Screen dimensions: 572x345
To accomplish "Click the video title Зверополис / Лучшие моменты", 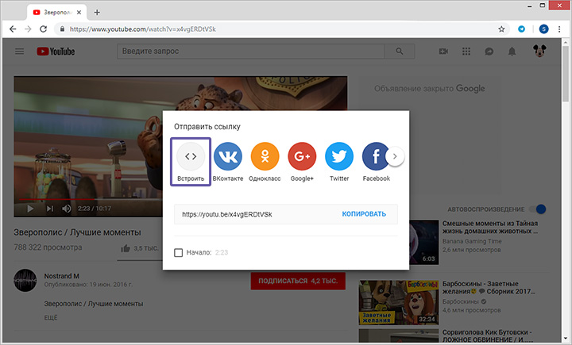I will (x=77, y=232).
